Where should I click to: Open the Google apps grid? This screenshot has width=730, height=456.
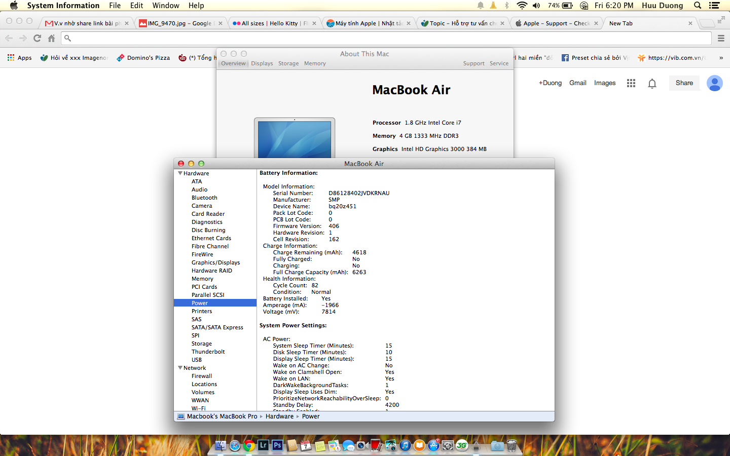pos(631,83)
